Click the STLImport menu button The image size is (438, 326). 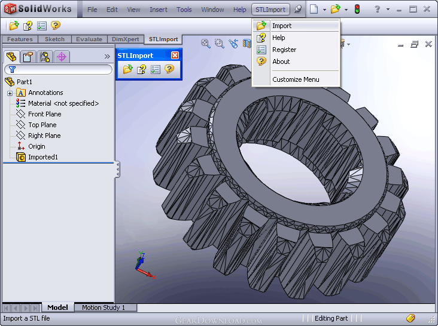tap(270, 10)
